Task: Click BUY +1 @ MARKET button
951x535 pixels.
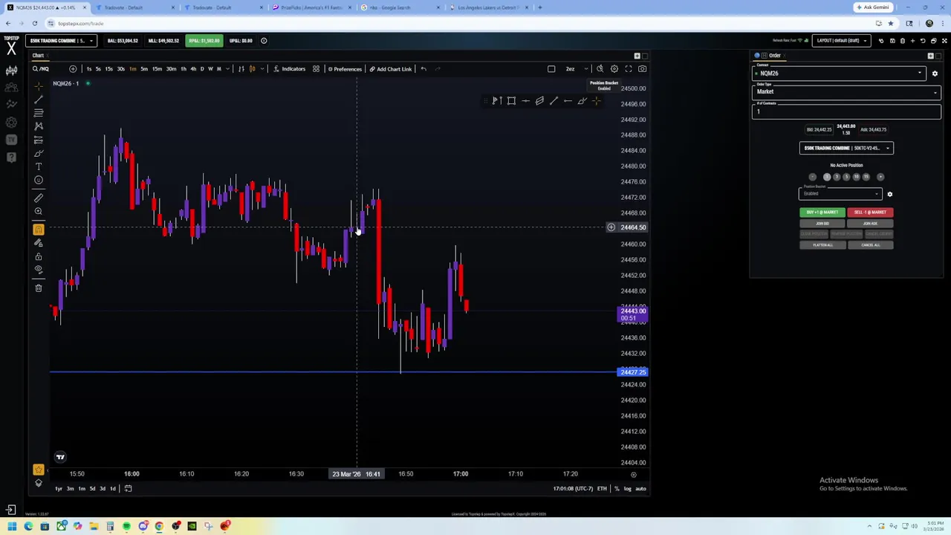Action: coord(822,213)
